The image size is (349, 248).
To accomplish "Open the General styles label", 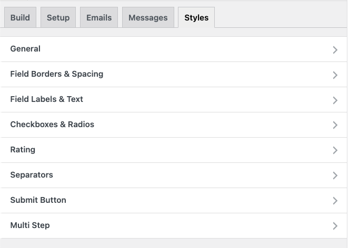I will 25,49.
